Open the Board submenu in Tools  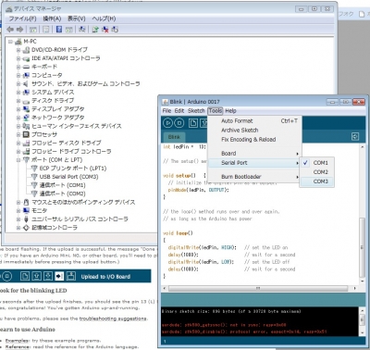click(x=254, y=154)
